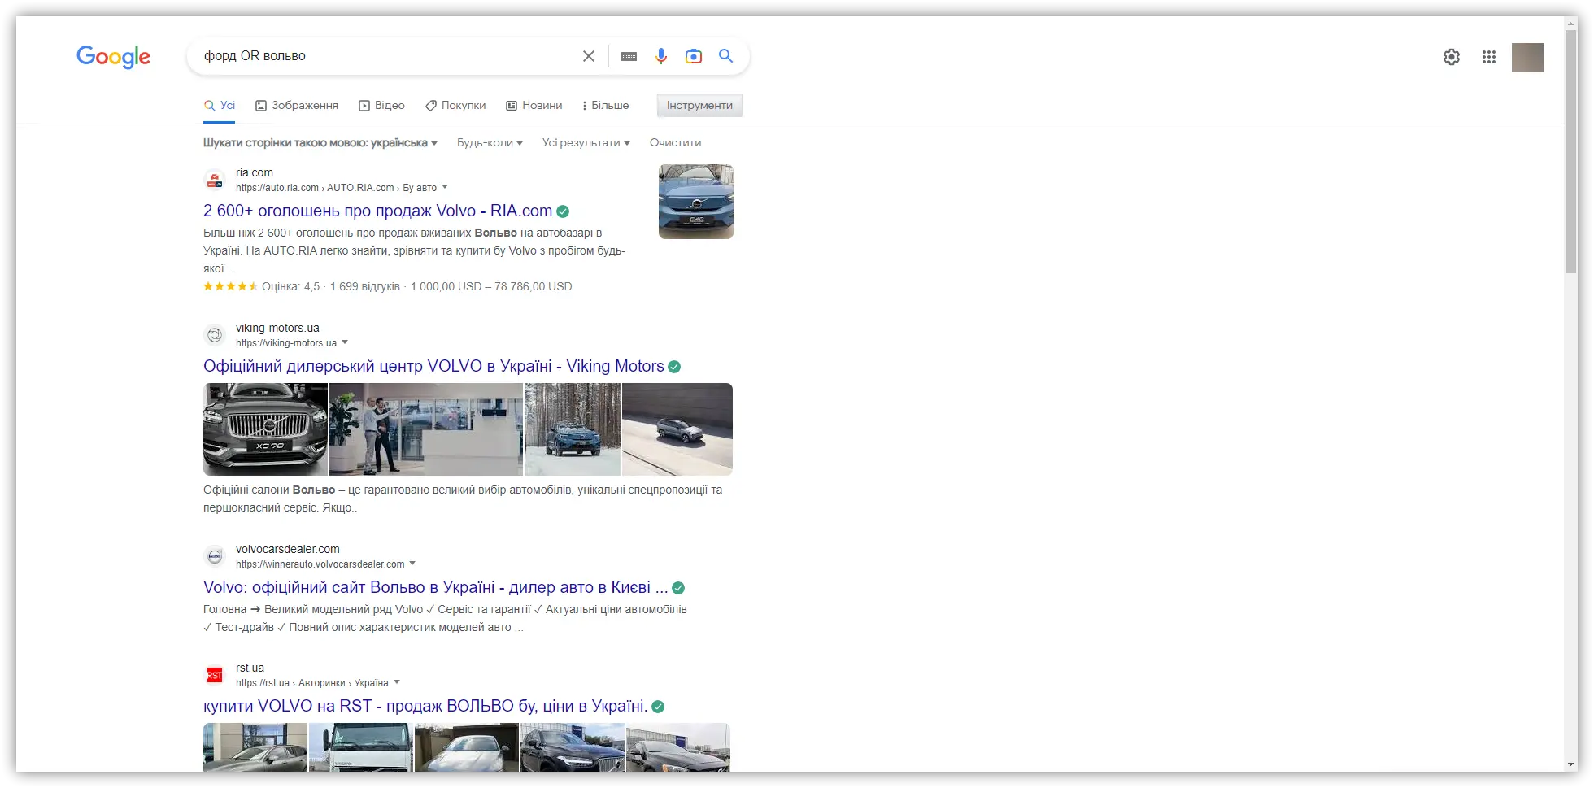
Task: Expand the arrow next to viking-motors.ua URL
Action: pos(345,342)
